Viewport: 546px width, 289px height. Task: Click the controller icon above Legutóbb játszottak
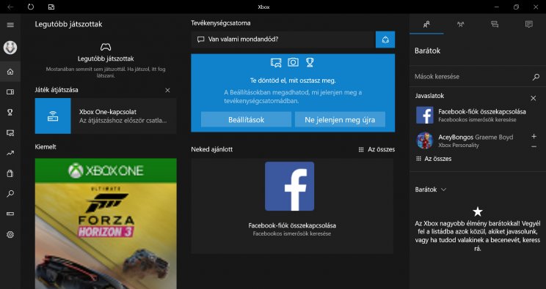point(106,47)
